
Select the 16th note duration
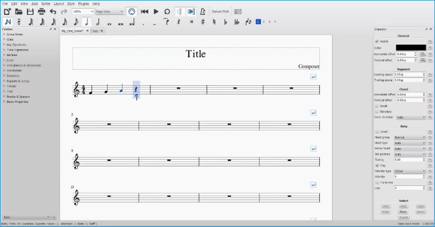(65, 22)
